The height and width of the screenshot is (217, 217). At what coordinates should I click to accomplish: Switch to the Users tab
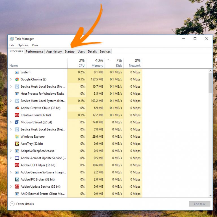click(x=81, y=51)
